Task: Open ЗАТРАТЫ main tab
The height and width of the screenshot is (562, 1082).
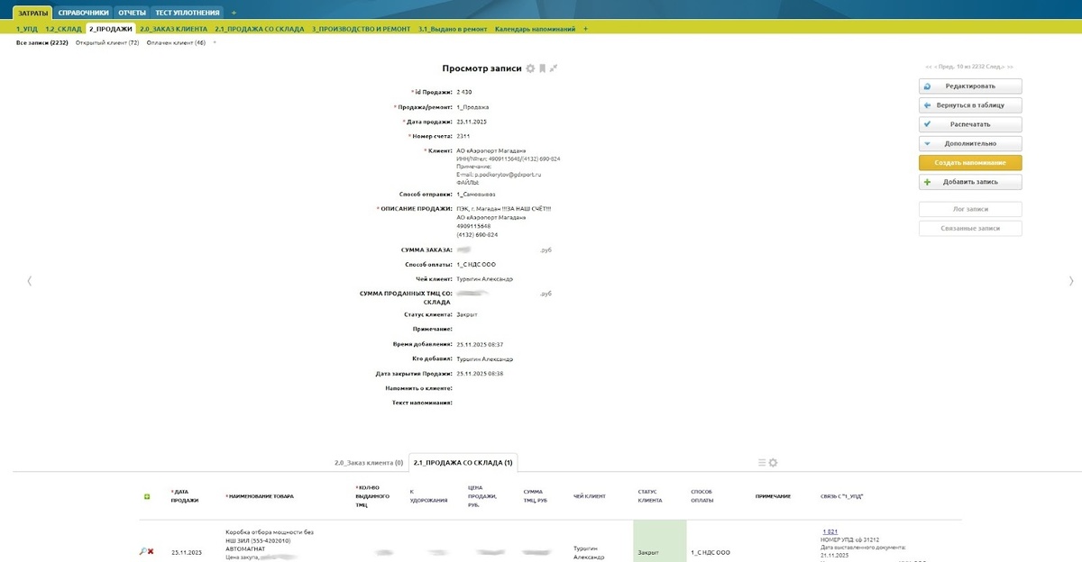Action: point(32,13)
